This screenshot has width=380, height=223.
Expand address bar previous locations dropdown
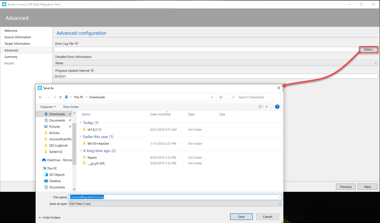(x=212, y=97)
